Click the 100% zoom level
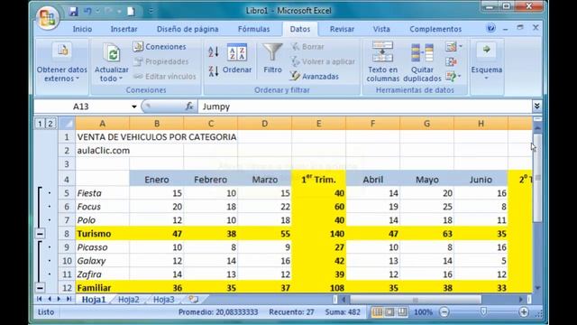 coord(423,312)
